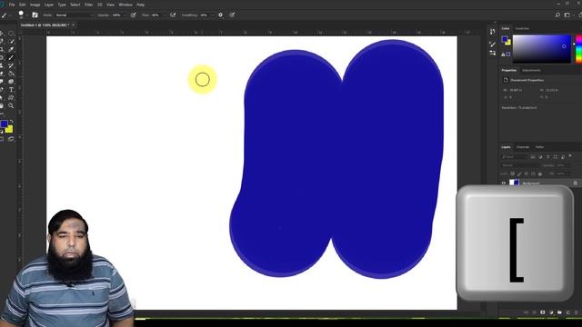Toggle Quick Mask mode

2,139
